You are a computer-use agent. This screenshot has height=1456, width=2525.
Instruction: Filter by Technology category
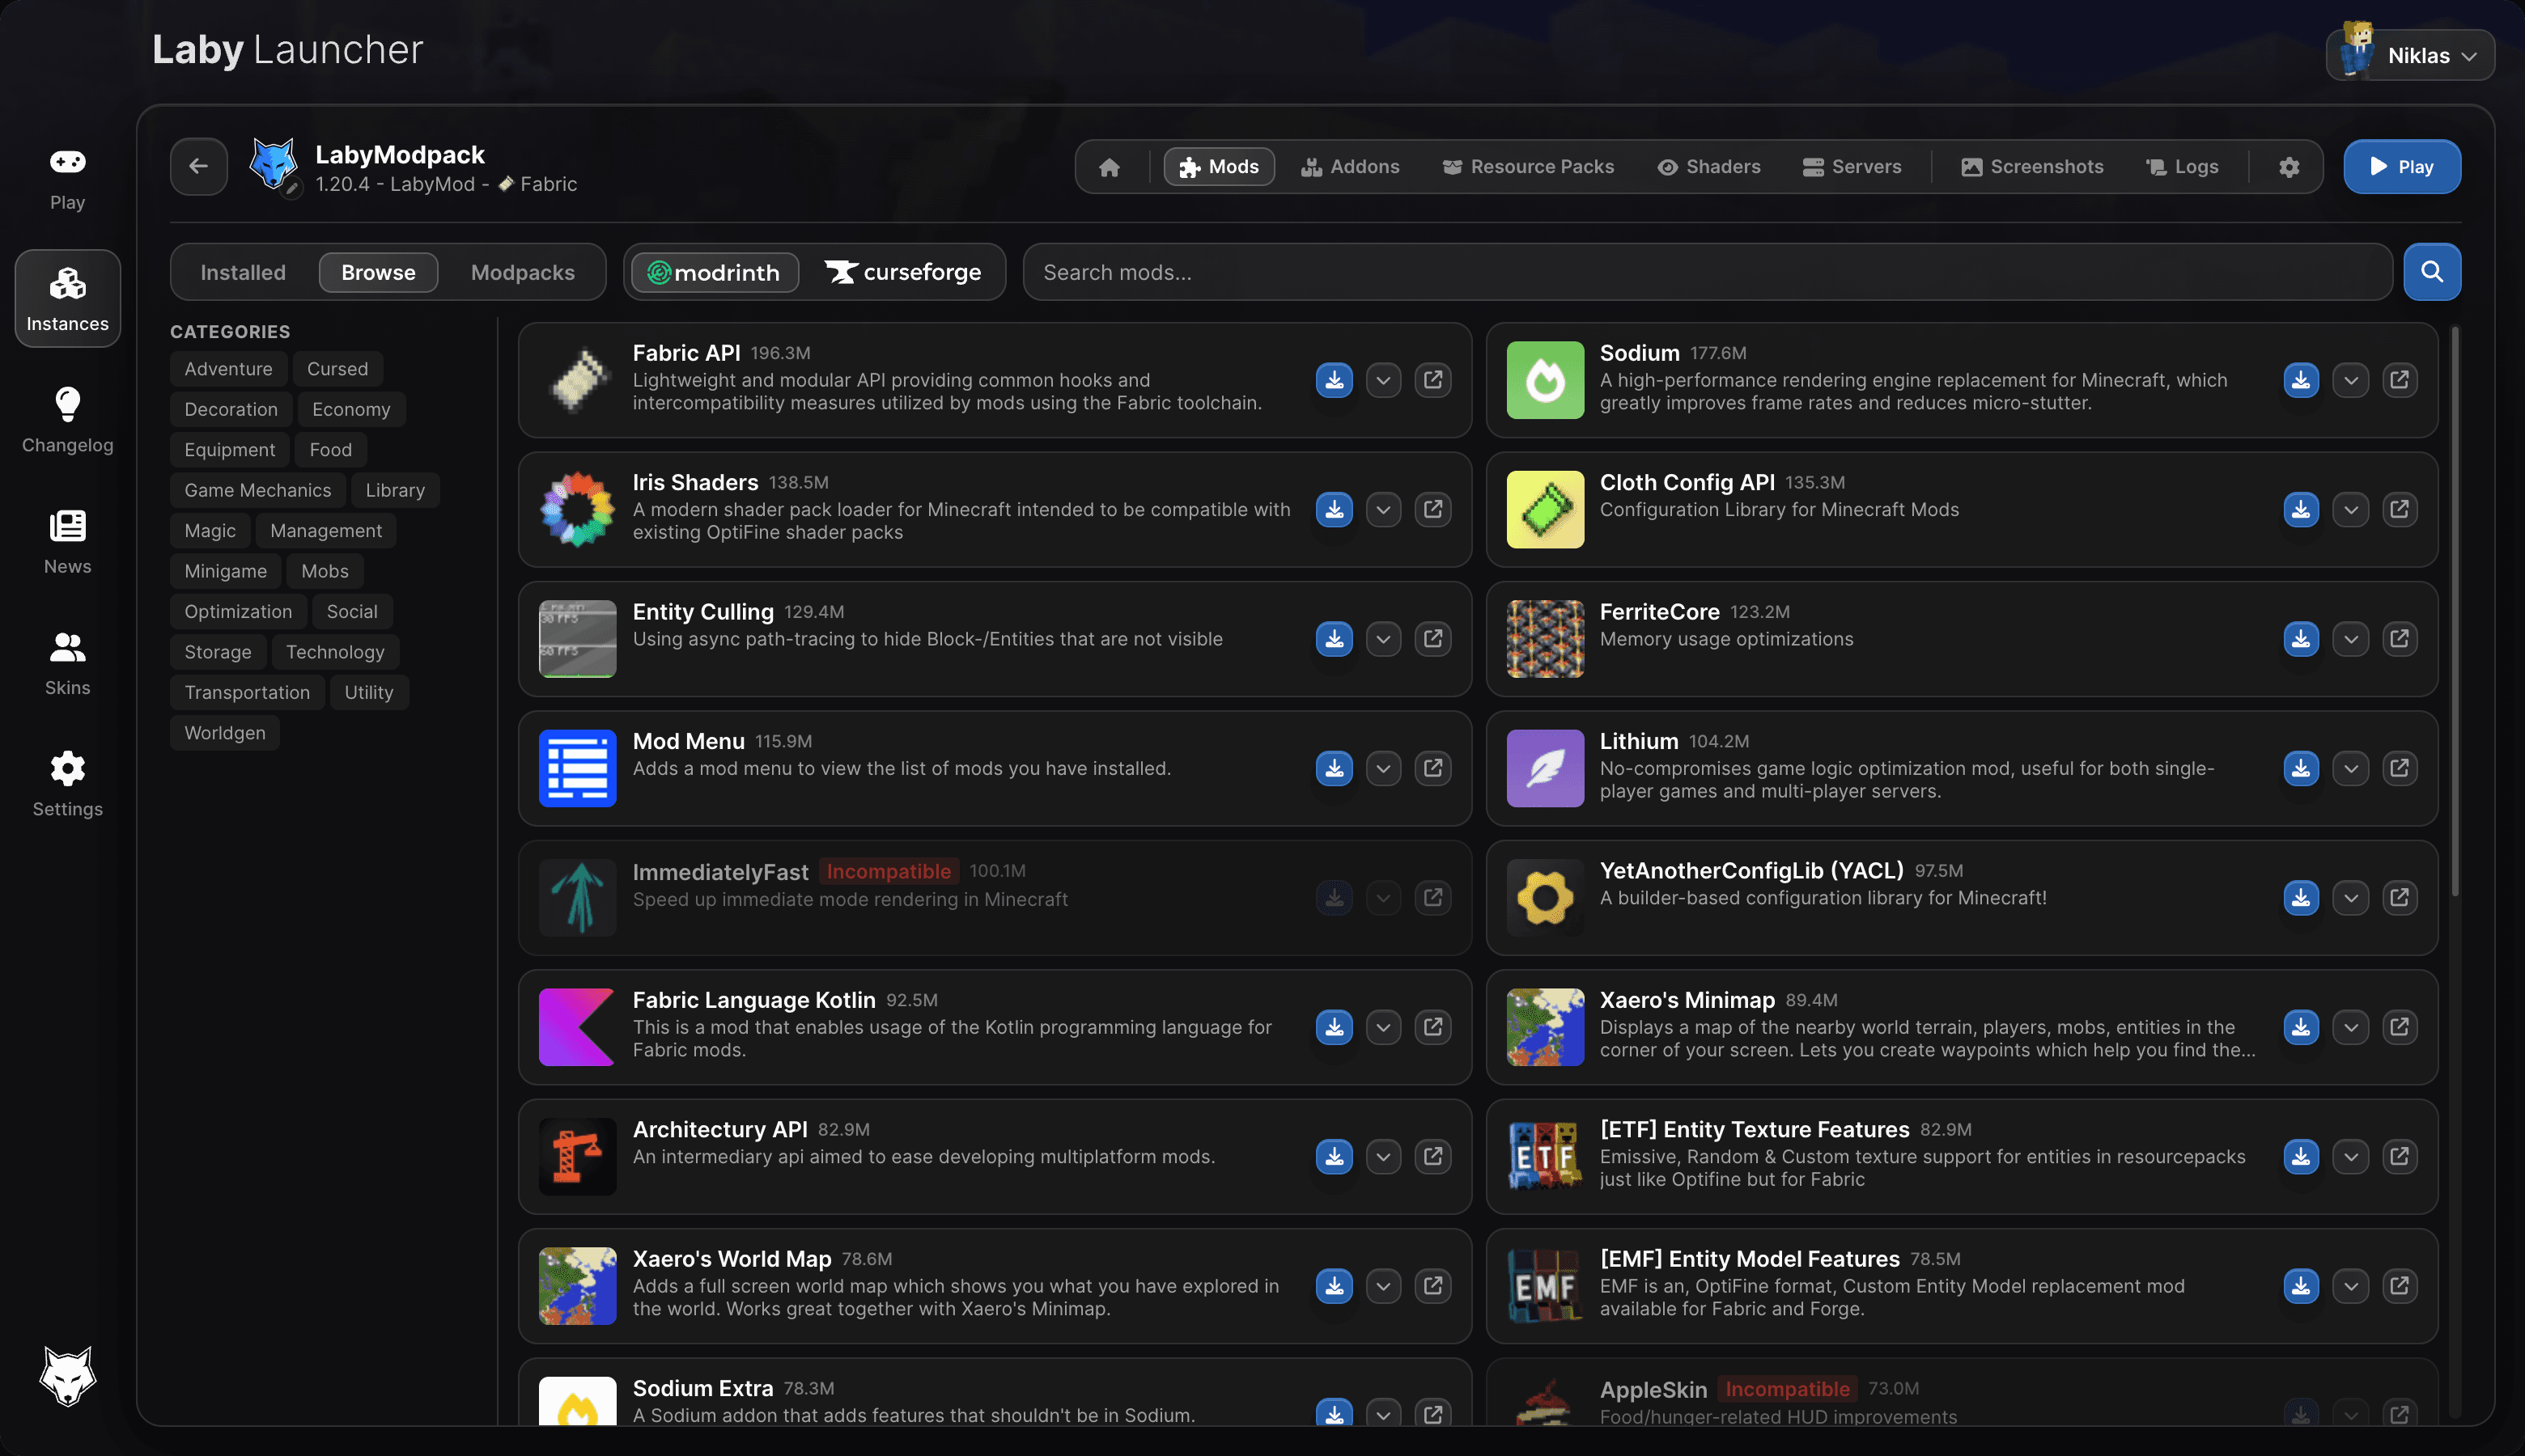point(335,652)
